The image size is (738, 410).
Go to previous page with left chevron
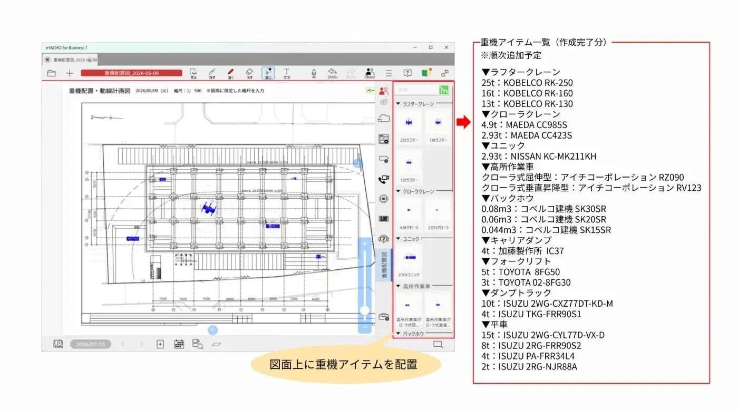(122, 344)
